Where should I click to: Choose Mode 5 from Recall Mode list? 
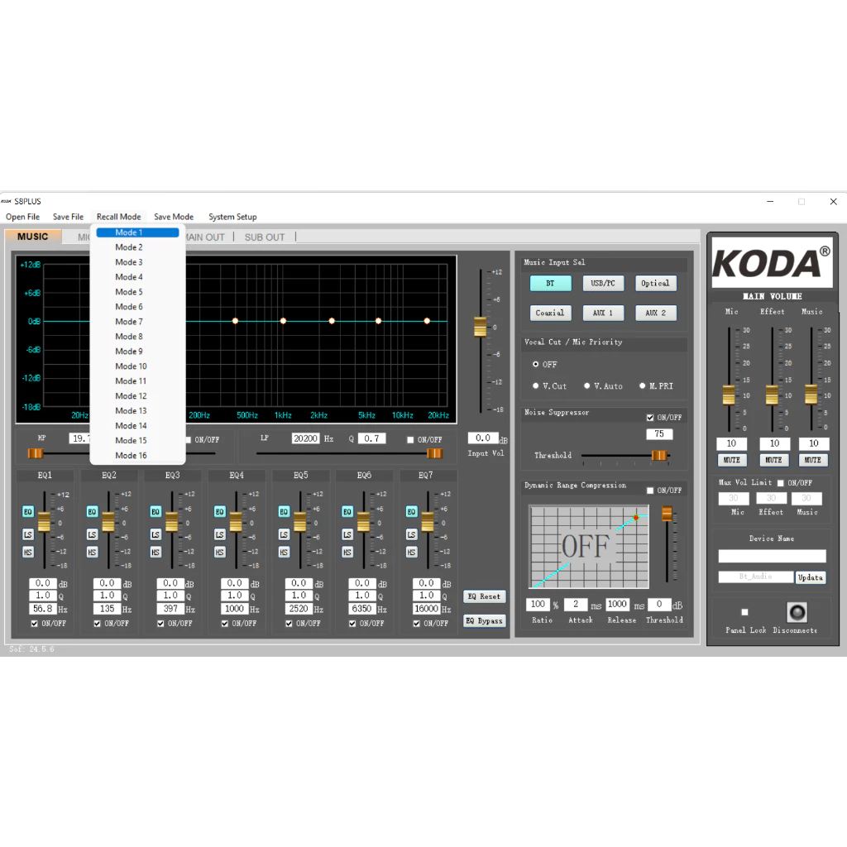(129, 292)
